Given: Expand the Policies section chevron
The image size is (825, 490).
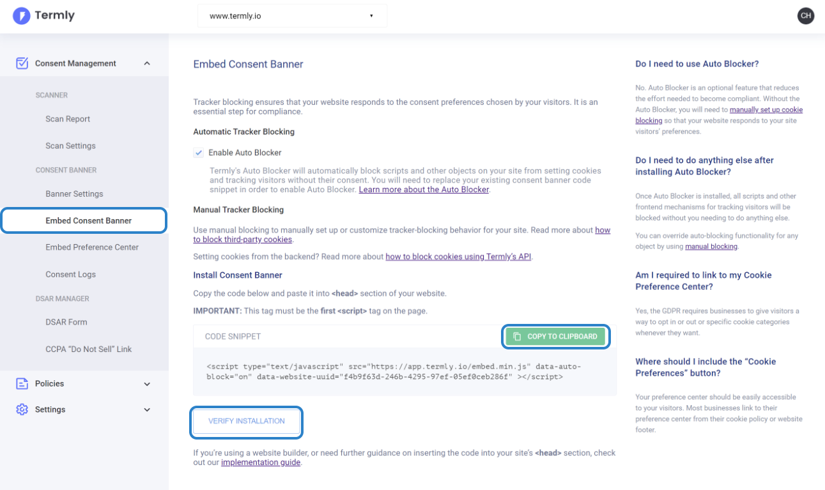Looking at the screenshot, I should [x=147, y=384].
